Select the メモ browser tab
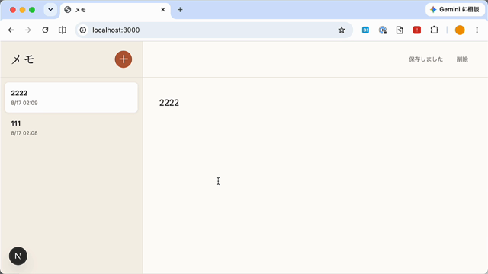Image resolution: width=488 pixels, height=274 pixels. [115, 10]
